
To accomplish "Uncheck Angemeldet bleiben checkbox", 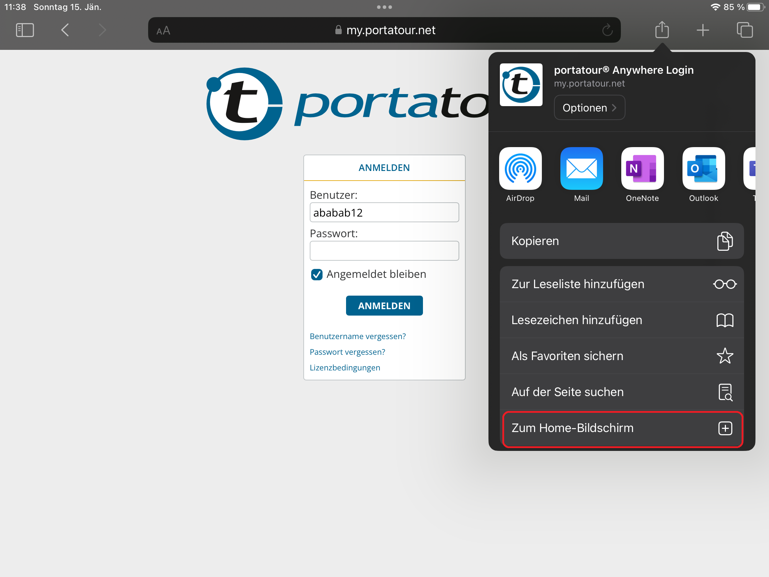I will (x=317, y=275).
